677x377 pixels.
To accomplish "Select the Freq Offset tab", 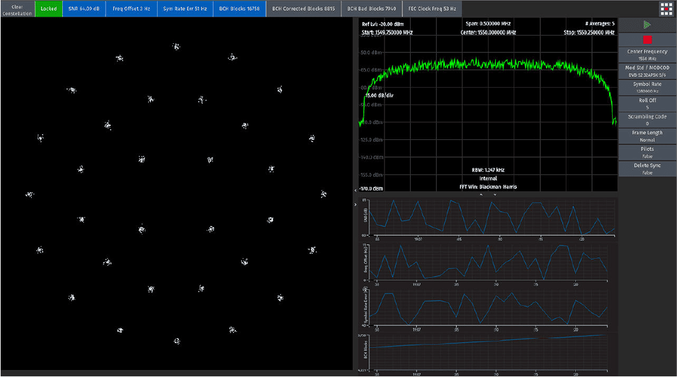I will [x=131, y=9].
